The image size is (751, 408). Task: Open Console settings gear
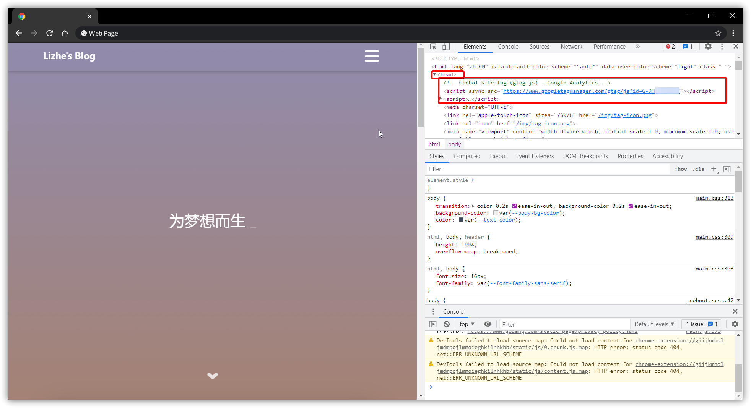pyautogui.click(x=735, y=324)
